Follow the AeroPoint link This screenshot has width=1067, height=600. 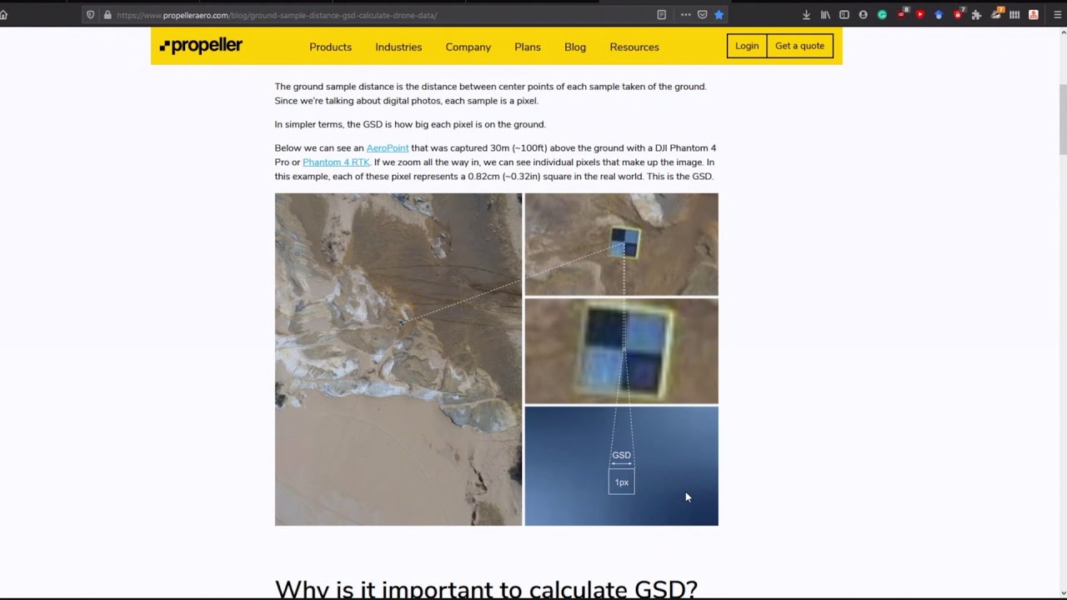tap(388, 148)
